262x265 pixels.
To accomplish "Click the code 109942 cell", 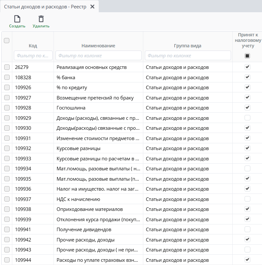I will 23,240.
